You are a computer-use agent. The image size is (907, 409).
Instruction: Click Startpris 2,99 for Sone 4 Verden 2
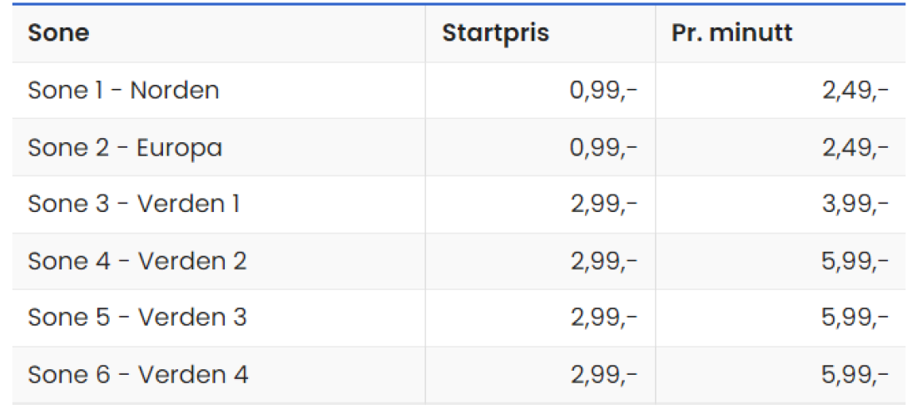click(x=603, y=262)
